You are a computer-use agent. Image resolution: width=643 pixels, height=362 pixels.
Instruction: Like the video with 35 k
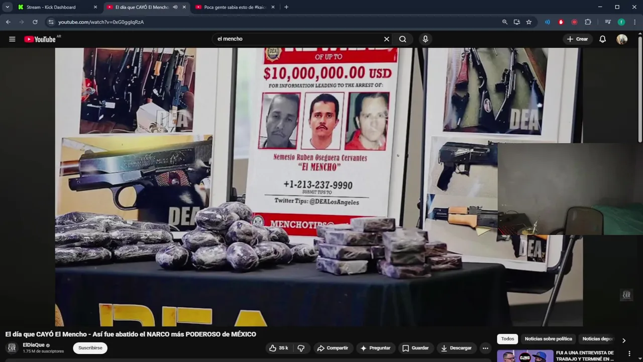click(279, 348)
